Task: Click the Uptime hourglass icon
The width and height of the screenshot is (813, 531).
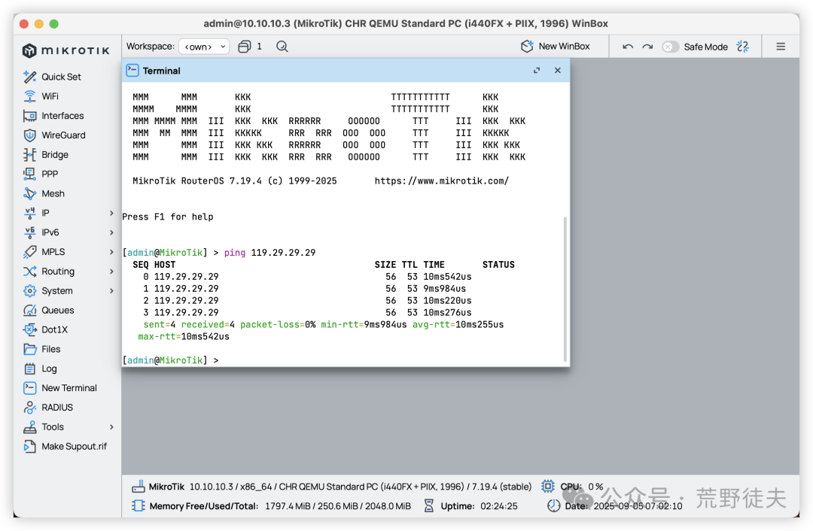Action: point(429,505)
